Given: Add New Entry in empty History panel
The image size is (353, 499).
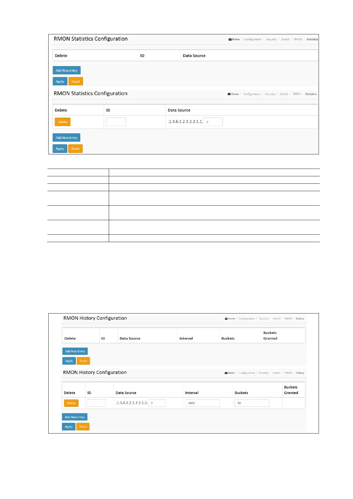Looking at the screenshot, I should pyautogui.click(x=75, y=351).
